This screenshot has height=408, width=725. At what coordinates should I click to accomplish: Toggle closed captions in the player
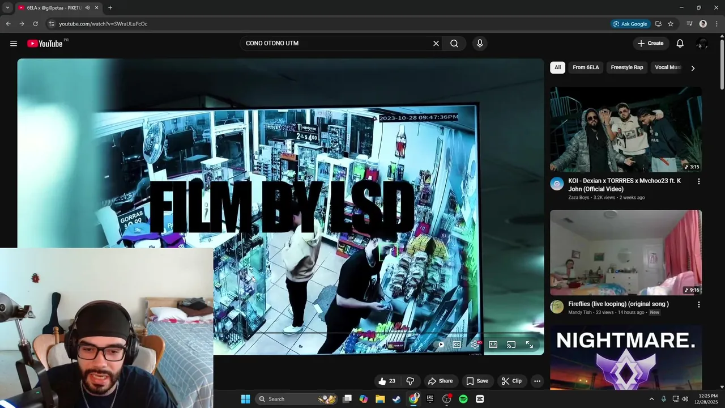457,345
